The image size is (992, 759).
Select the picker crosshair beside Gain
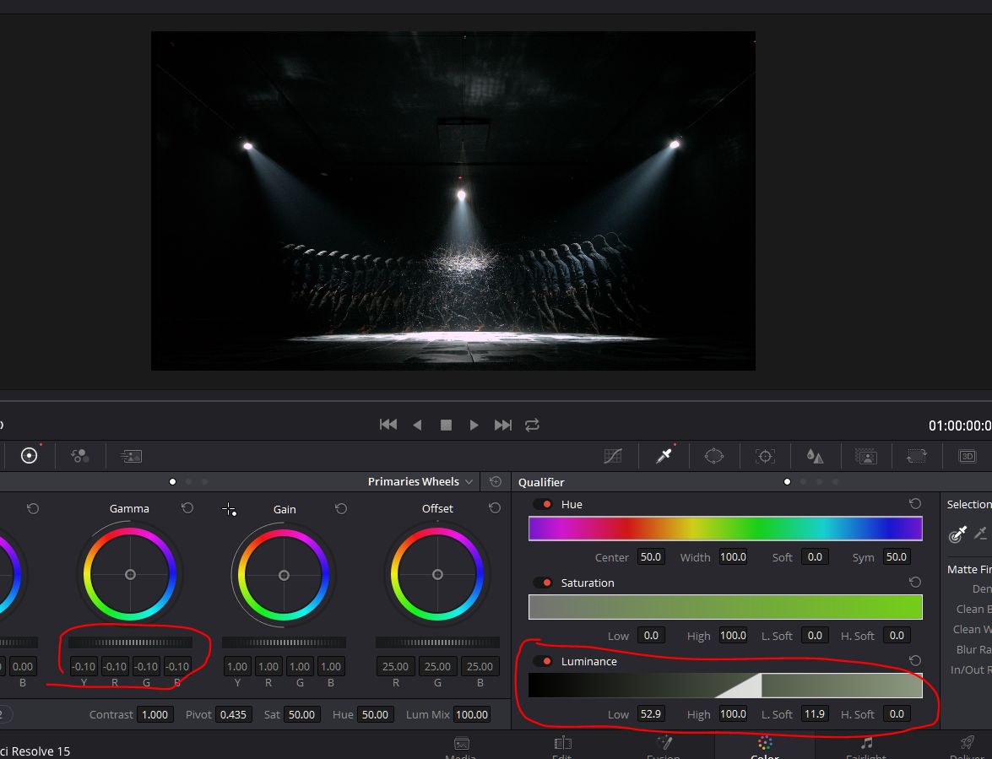click(x=229, y=509)
